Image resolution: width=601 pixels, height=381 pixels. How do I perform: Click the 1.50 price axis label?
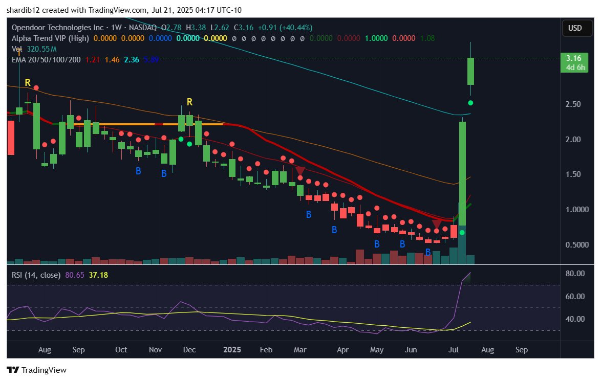(x=573, y=174)
